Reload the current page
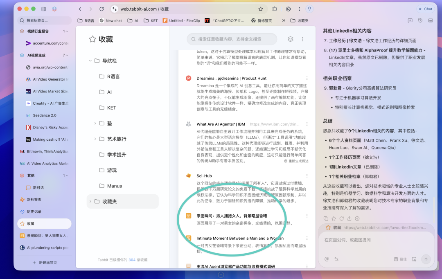The height and width of the screenshot is (279, 442). pyautogui.click(x=101, y=9)
